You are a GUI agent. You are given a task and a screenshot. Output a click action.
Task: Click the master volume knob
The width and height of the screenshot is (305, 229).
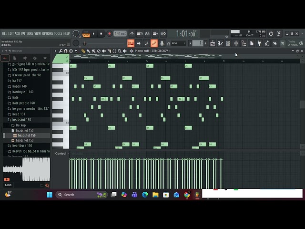[76, 34]
